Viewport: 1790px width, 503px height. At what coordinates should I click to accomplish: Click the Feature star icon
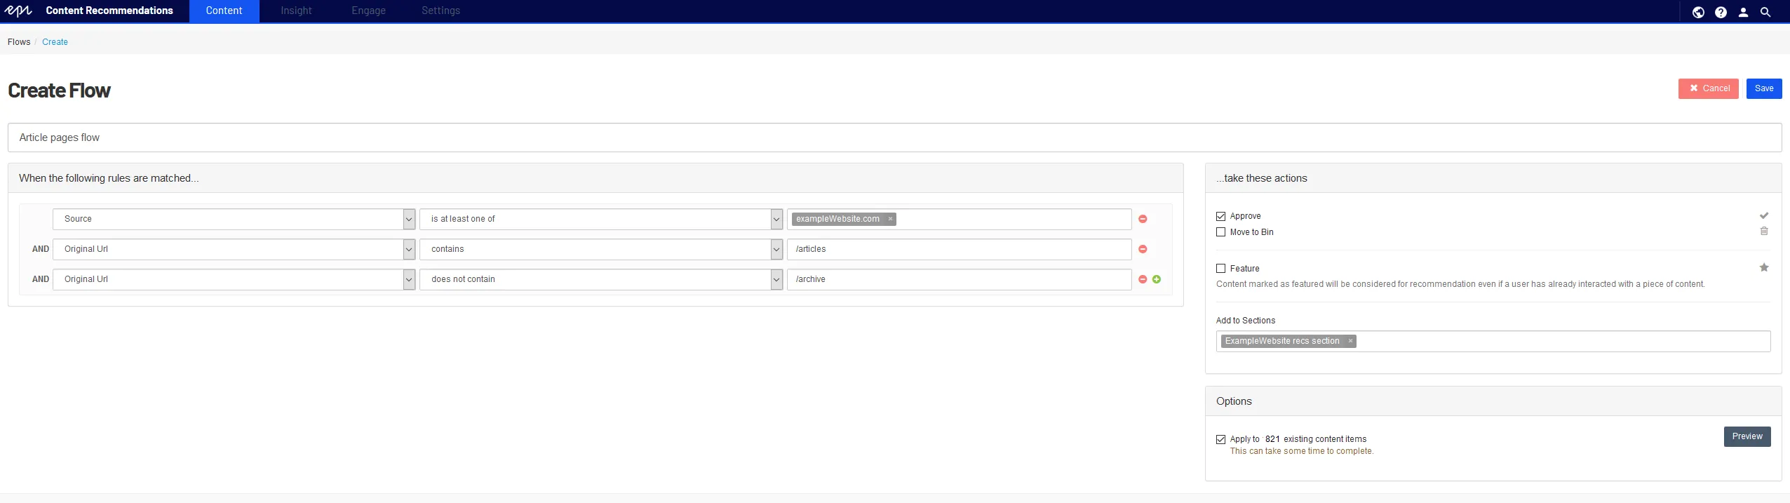[x=1764, y=267]
